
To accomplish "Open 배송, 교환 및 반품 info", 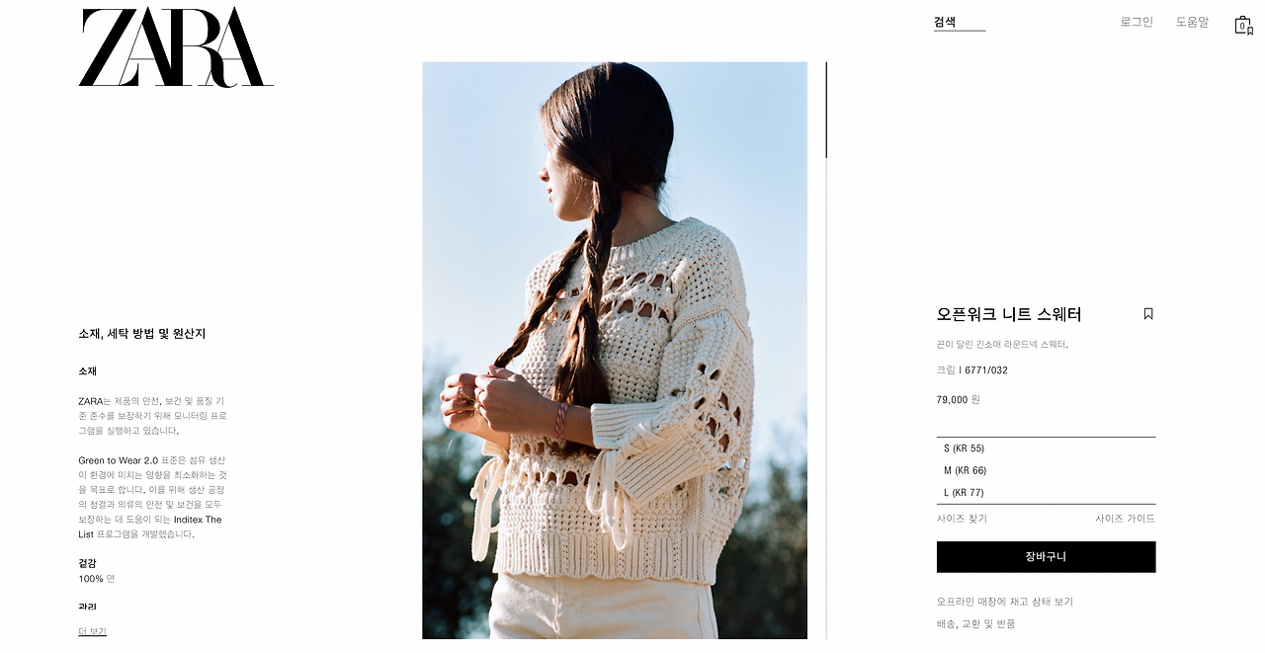I will click(975, 624).
